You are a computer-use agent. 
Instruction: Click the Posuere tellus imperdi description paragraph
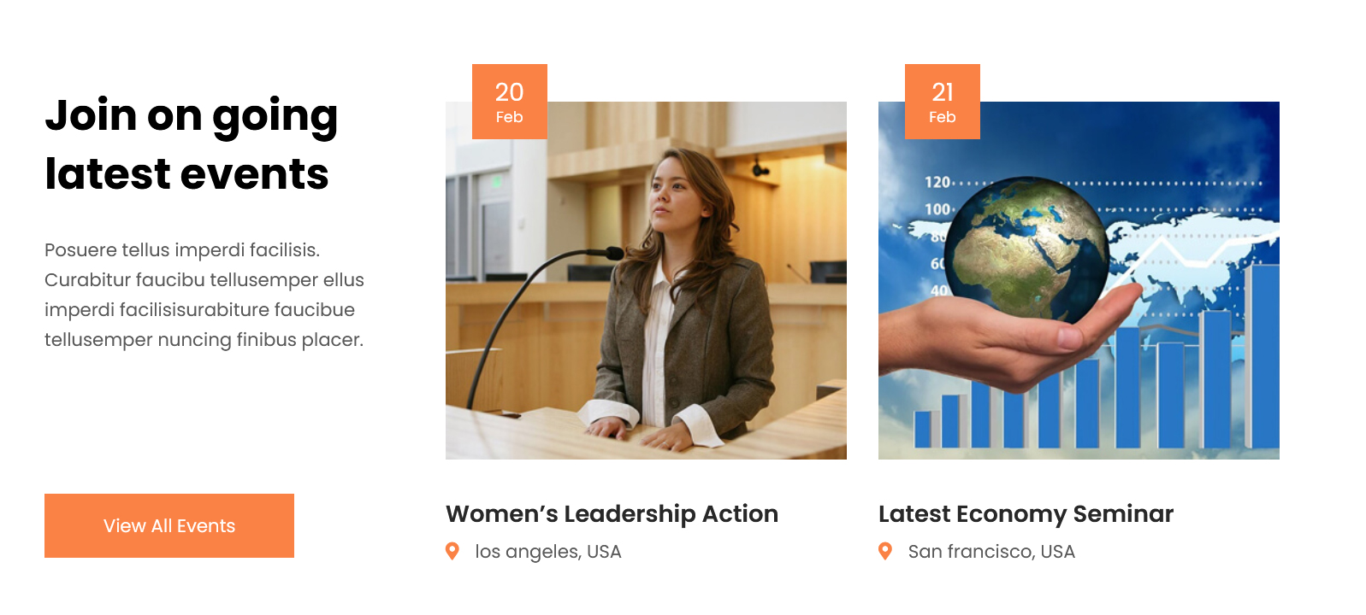(204, 295)
